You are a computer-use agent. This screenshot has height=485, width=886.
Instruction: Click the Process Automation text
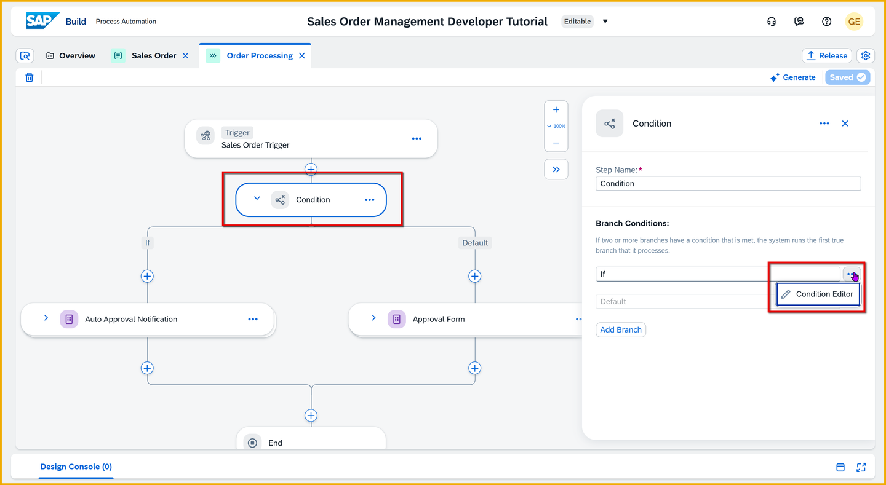point(126,22)
